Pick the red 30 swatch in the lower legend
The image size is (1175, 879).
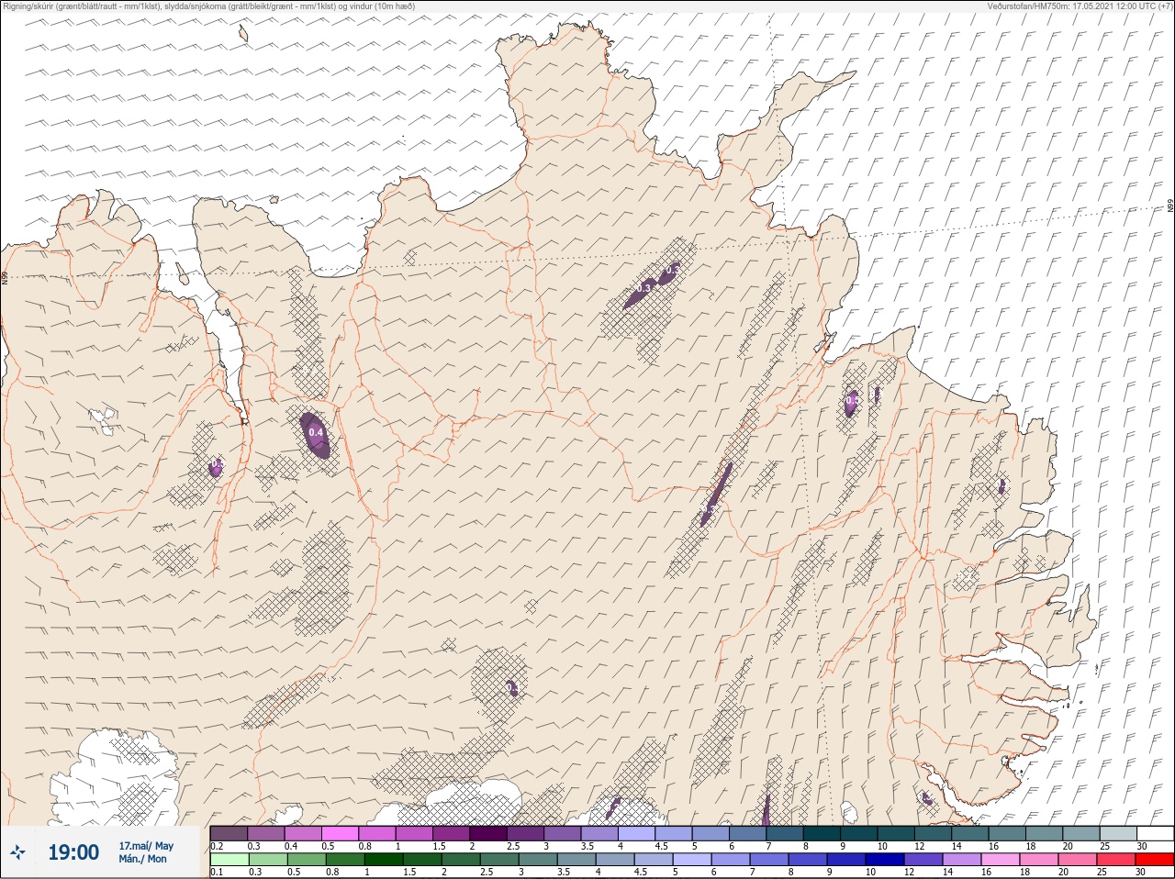1155,860
